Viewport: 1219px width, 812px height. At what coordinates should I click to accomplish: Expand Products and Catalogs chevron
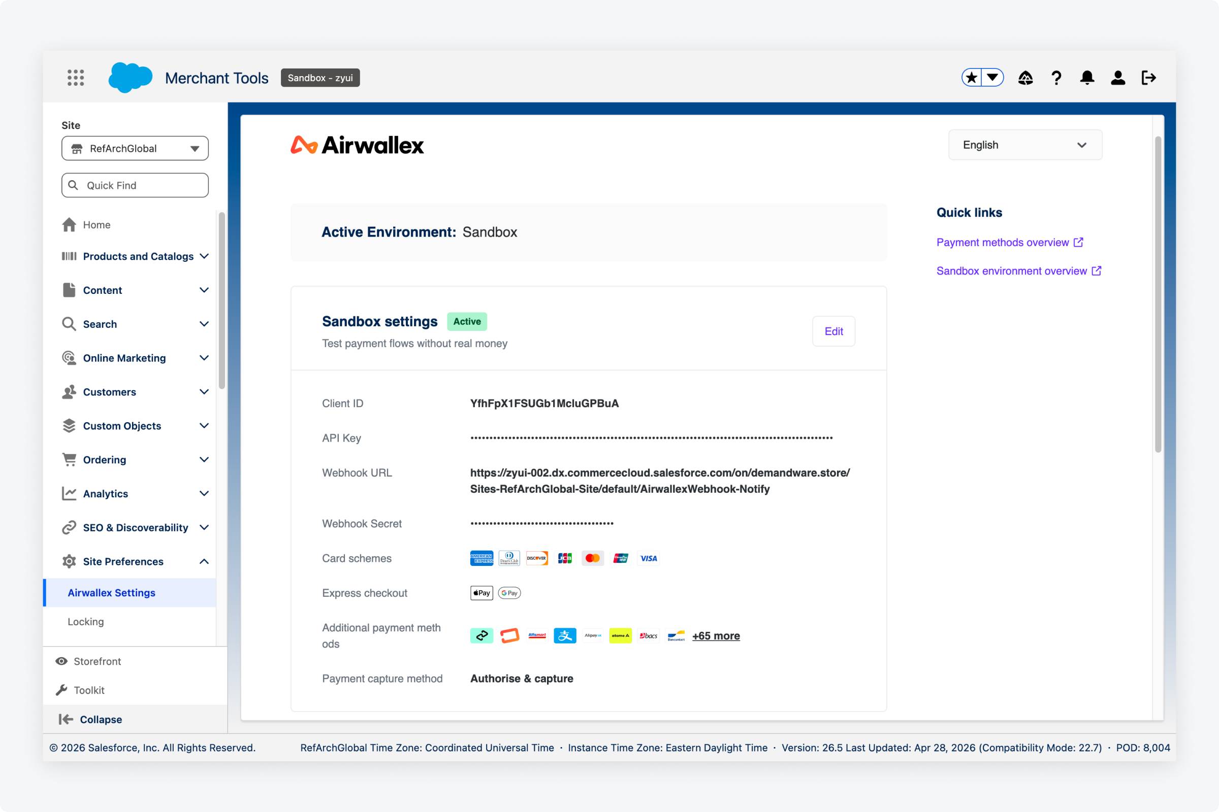[x=204, y=256]
